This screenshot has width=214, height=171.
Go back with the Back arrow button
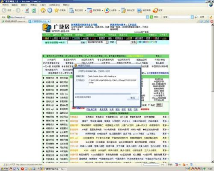(4, 10)
